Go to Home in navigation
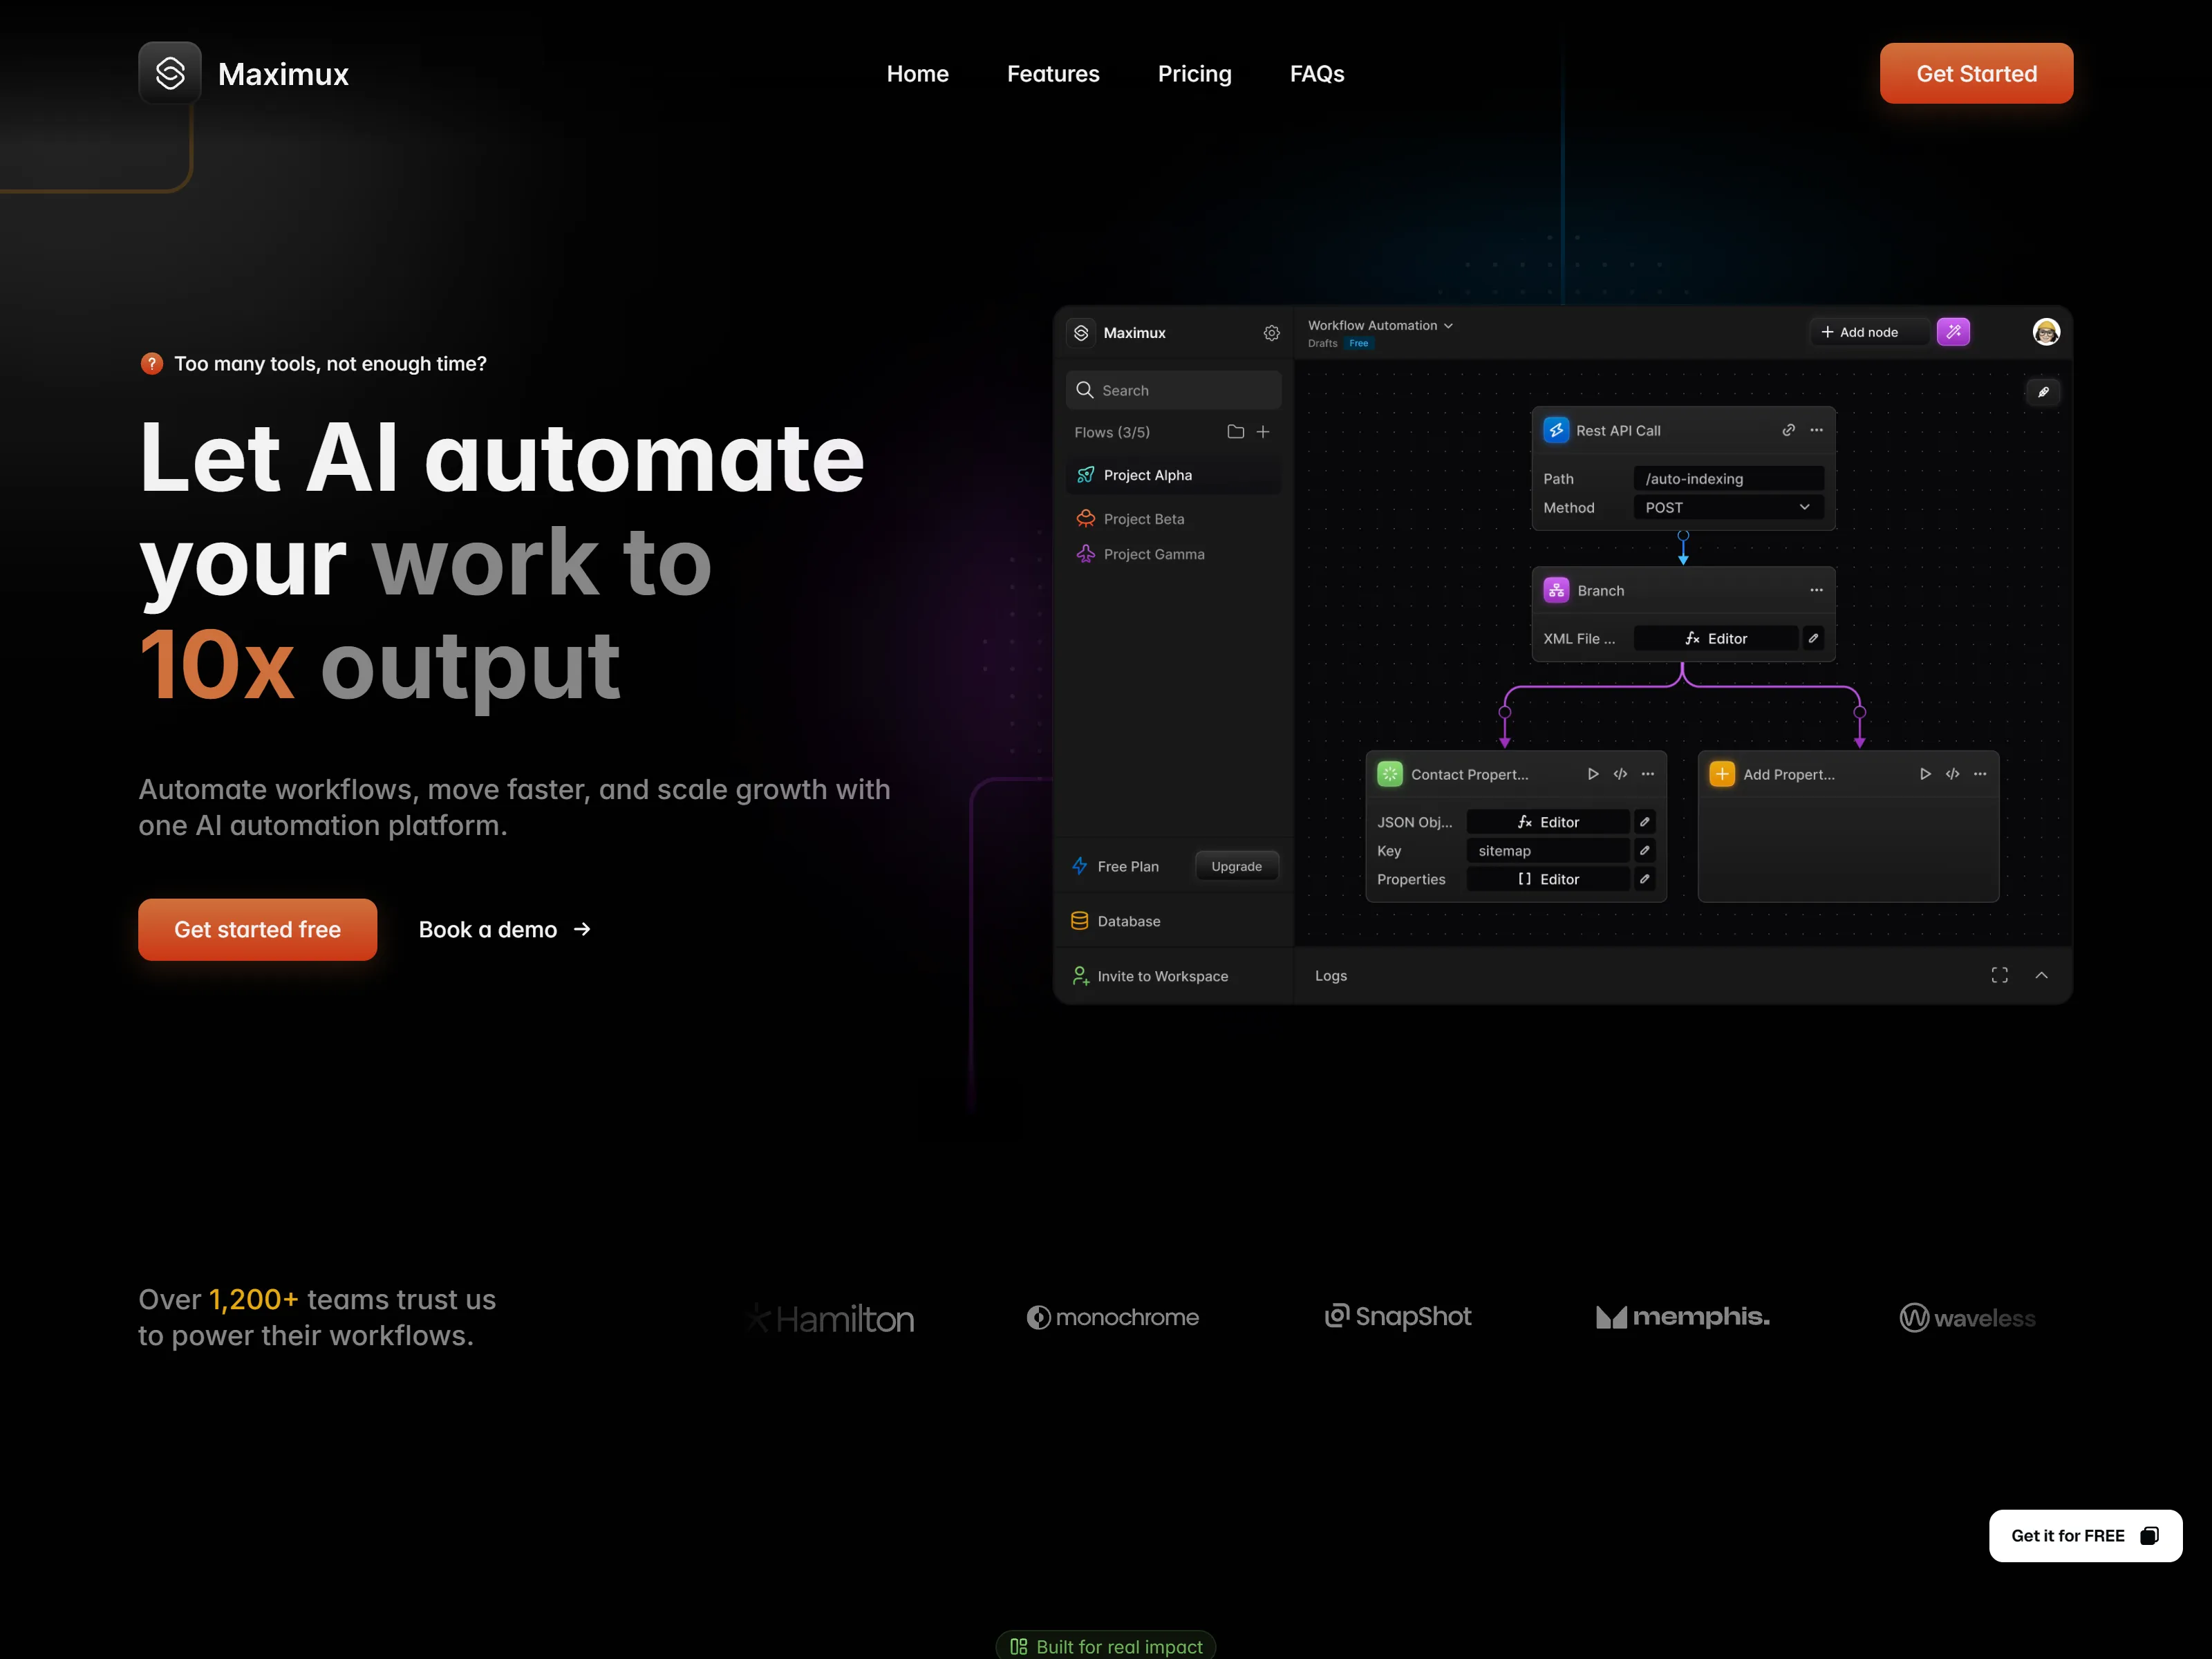 917,74
